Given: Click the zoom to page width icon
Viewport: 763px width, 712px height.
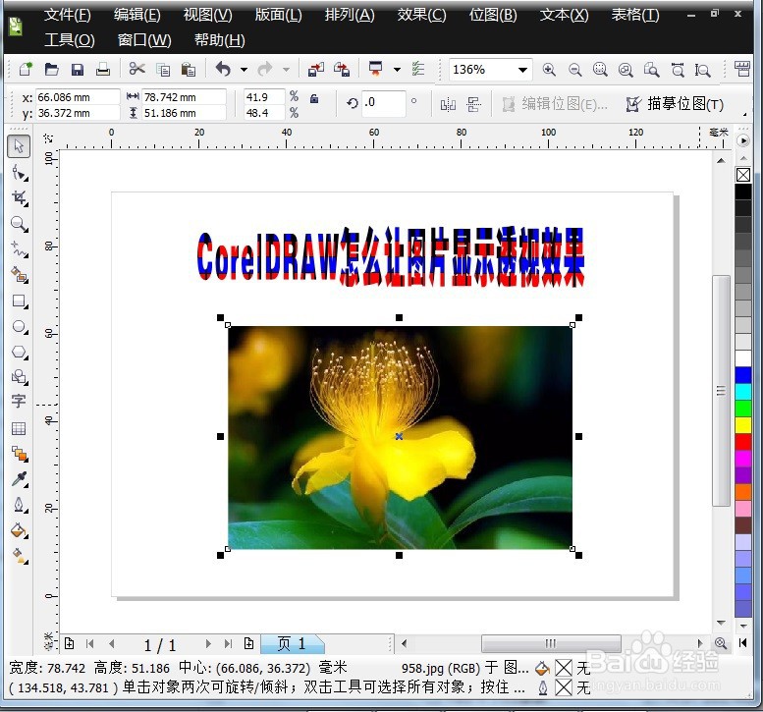Looking at the screenshot, I should point(677,70).
